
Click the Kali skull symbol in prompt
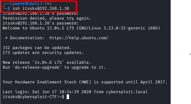(27, 4)
